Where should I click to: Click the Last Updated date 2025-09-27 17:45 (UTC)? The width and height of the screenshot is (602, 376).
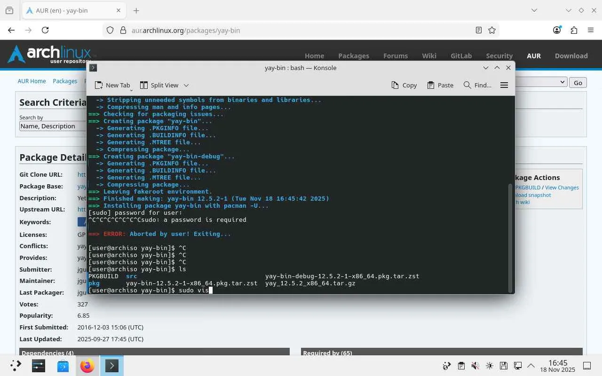[x=111, y=339]
